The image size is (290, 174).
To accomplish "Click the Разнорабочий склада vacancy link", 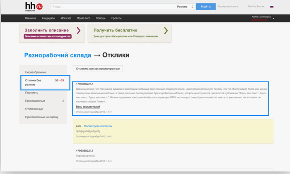I will point(57,55).
